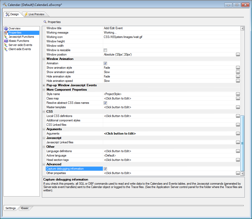Open CSS Linked files ellipsis button

click(238, 125)
